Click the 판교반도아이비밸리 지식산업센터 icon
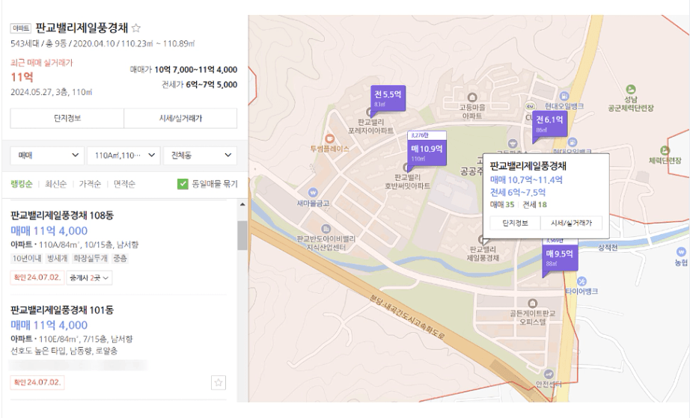Image resolution: width=690 pixels, height=418 pixels. 326,229
